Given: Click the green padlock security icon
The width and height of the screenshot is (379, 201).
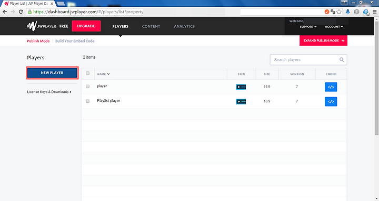Looking at the screenshot, I should [x=29, y=12].
